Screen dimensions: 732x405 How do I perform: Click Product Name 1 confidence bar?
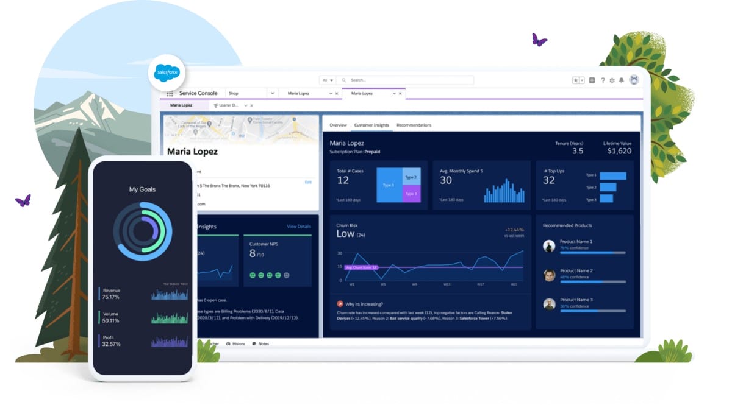pyautogui.click(x=592, y=252)
